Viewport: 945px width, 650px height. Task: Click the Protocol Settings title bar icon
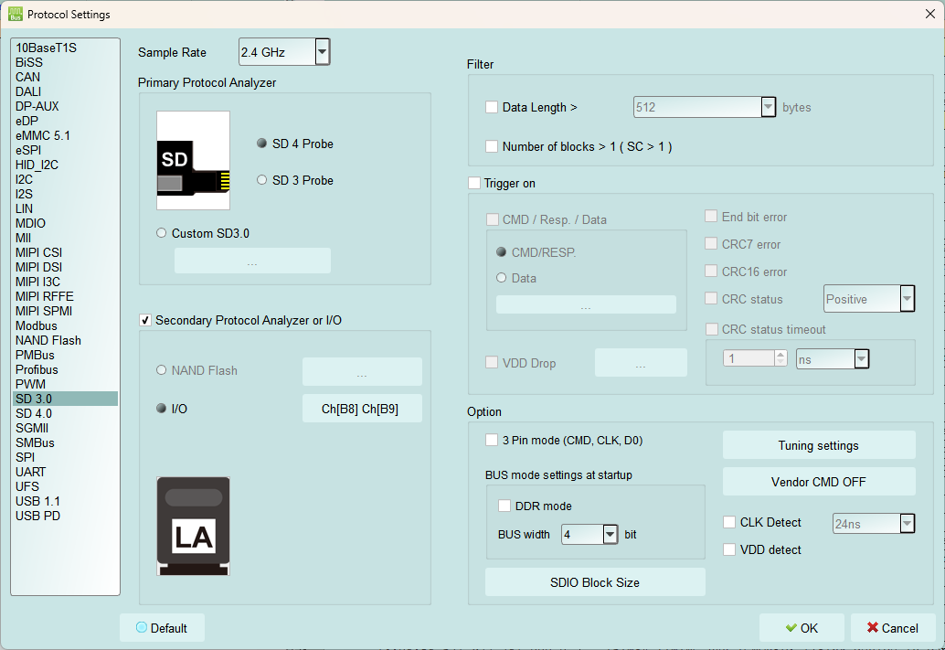[x=16, y=14]
